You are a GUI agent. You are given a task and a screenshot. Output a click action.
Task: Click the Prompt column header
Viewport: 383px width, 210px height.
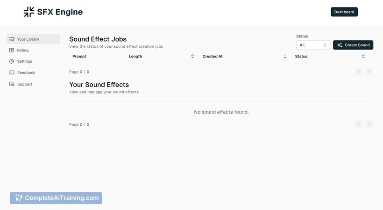(x=79, y=56)
